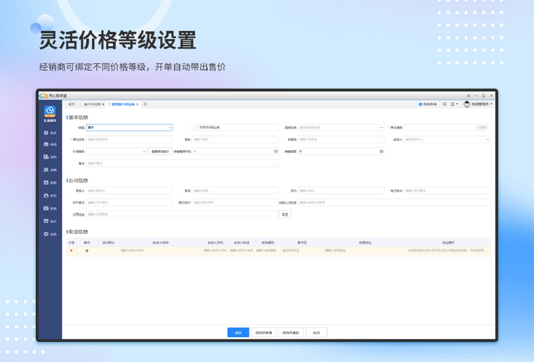Switch to the 客户/供应商 tab
534x362 pixels.
click(92, 104)
